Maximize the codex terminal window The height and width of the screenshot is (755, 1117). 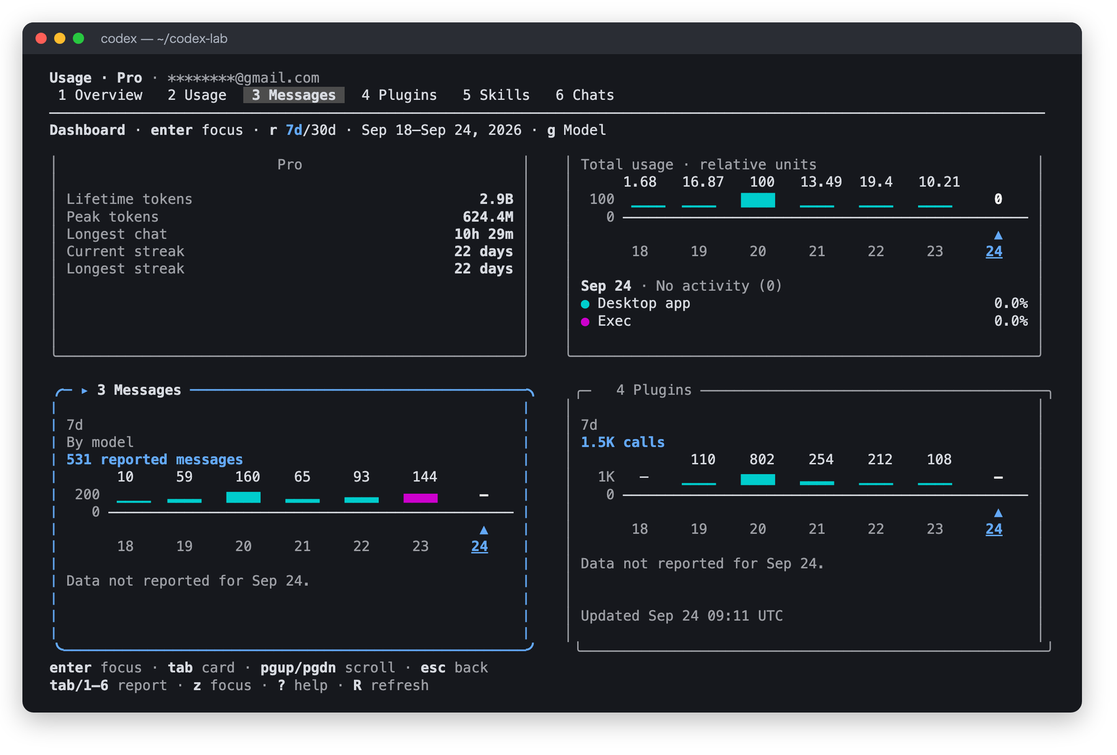(79, 38)
